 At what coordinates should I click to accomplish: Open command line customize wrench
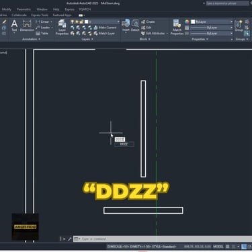click(x=70, y=239)
